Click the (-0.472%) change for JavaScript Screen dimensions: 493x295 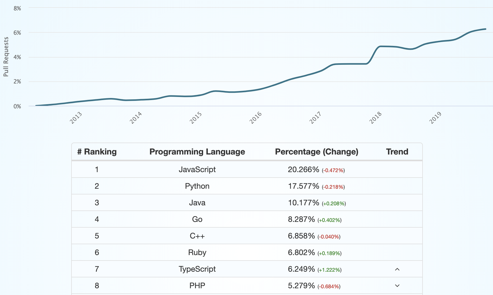(333, 170)
